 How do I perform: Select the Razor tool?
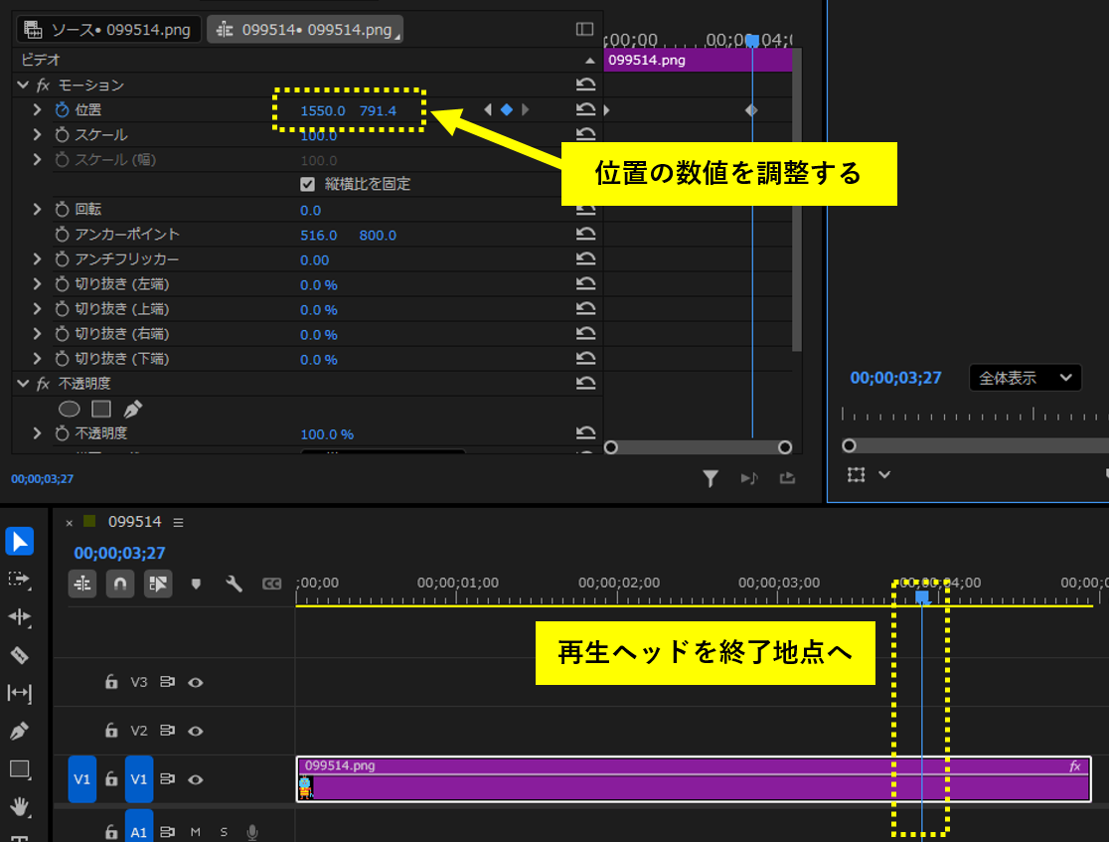[20, 655]
